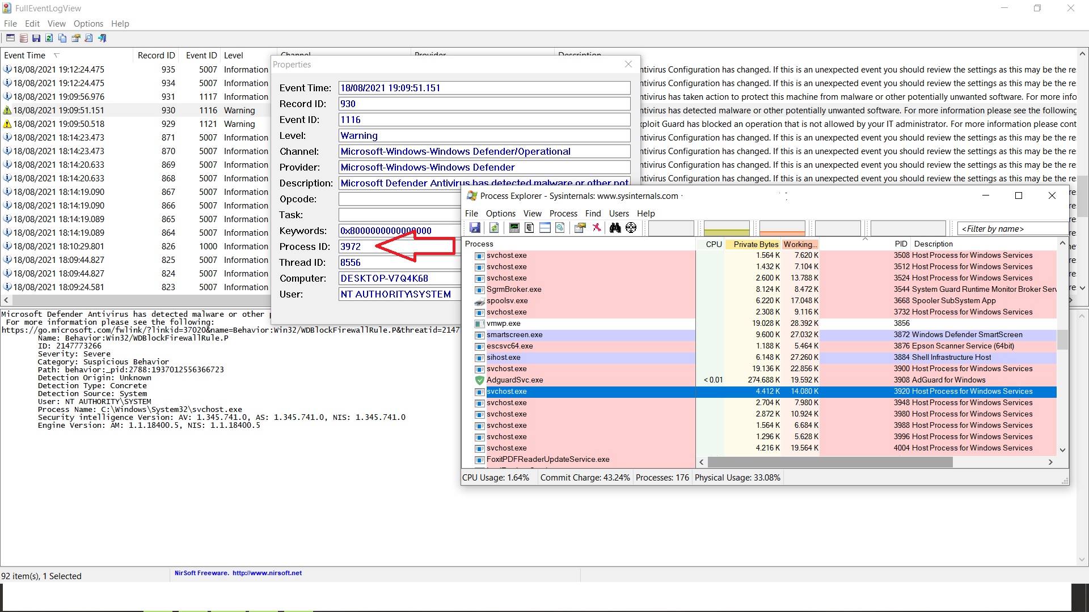This screenshot has width=1089, height=612.
Task: Open the NirSoft website link in status bar
Action: 267,573
